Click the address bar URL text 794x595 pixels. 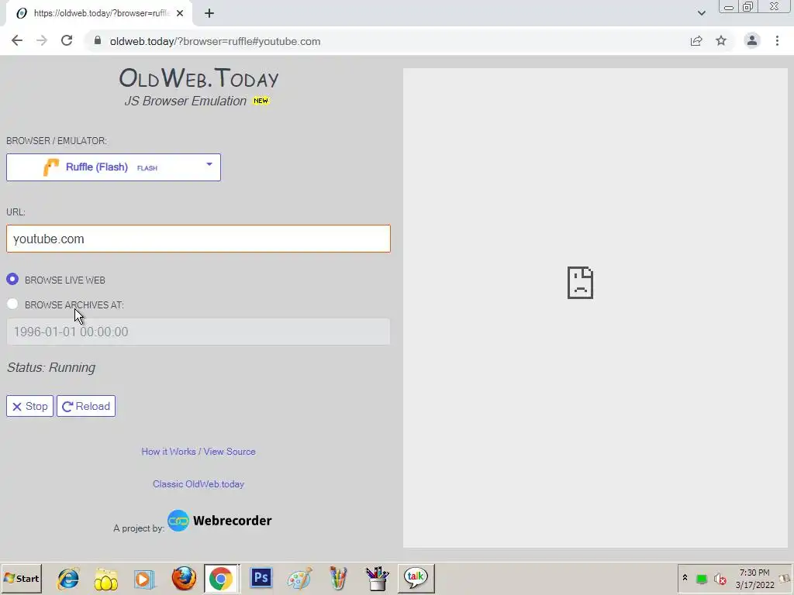(216, 42)
